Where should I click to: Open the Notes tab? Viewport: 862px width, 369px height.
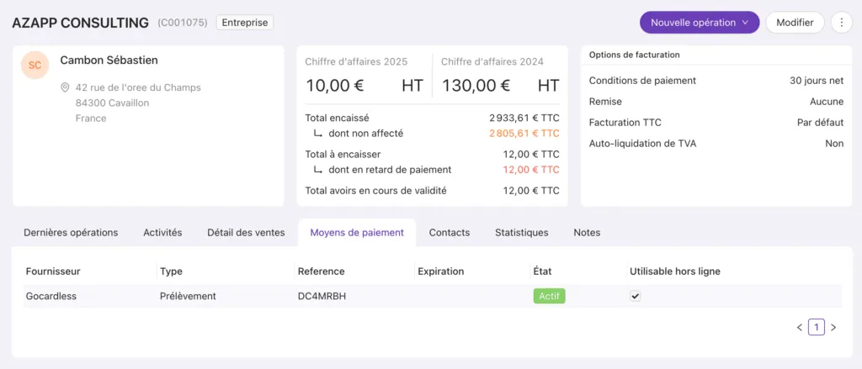pos(587,232)
